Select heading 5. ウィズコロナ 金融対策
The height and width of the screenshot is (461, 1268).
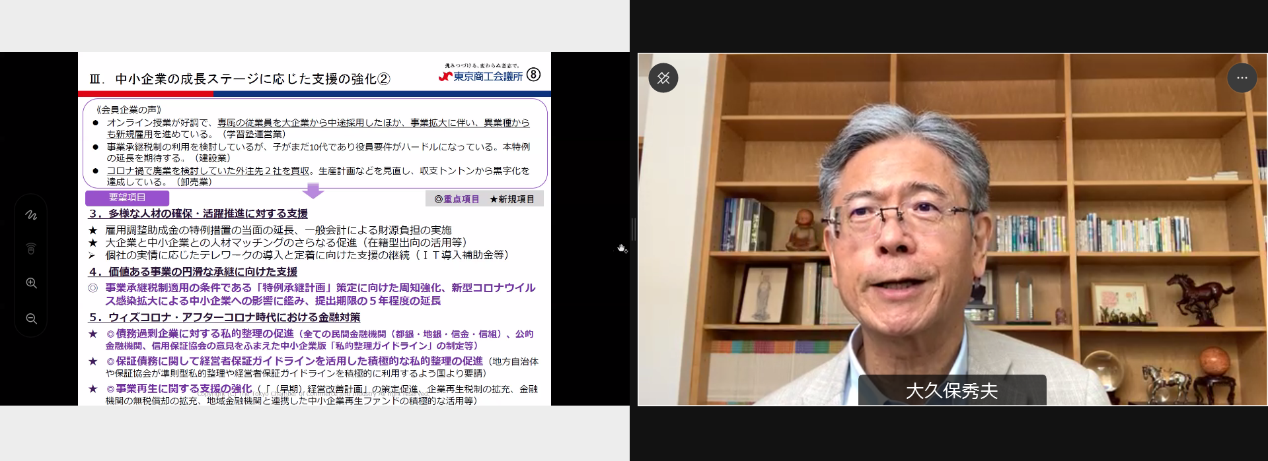[x=225, y=317]
